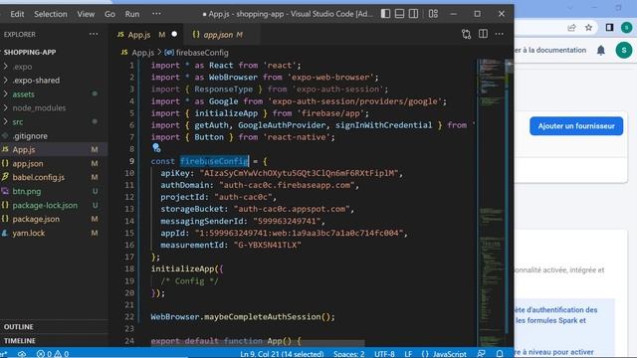The image size is (637, 358).
Task: Toggle primary side bar layout icon
Action: 385,14
